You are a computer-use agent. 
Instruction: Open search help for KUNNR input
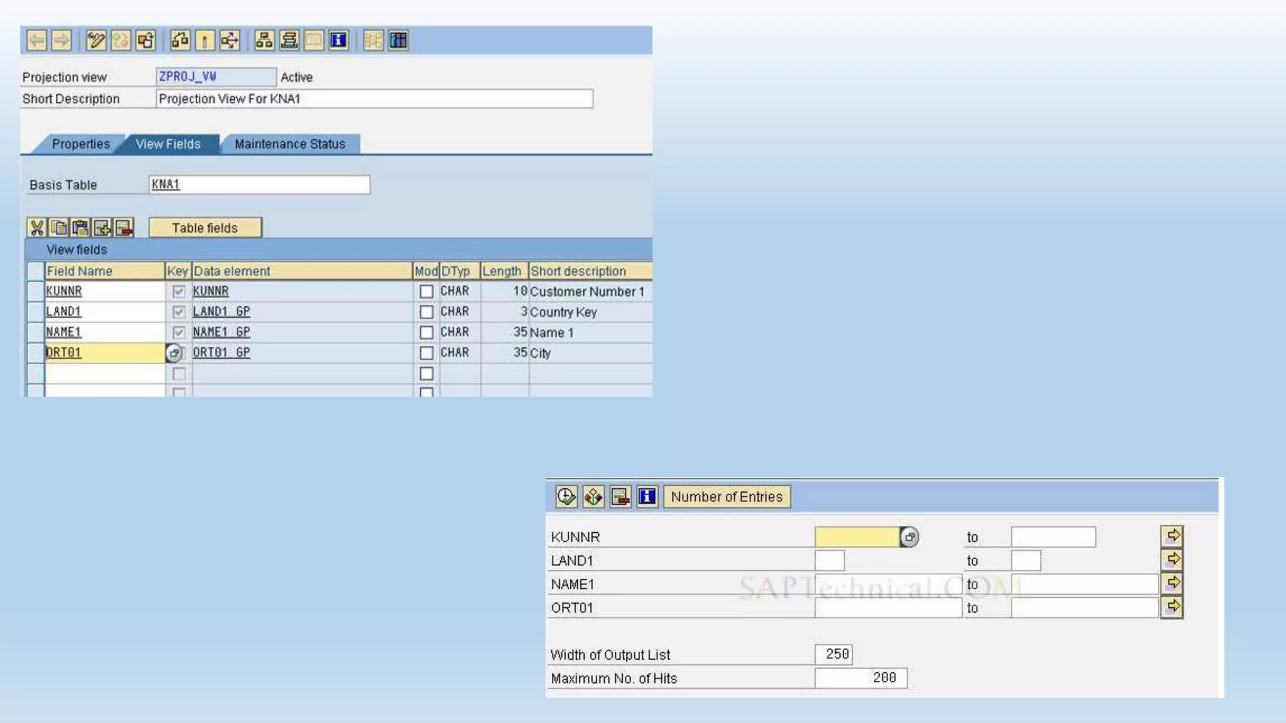(x=909, y=537)
